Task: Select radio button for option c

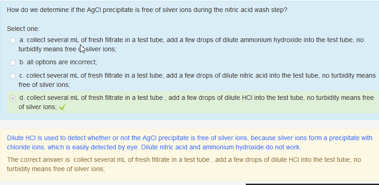Action: (13, 75)
